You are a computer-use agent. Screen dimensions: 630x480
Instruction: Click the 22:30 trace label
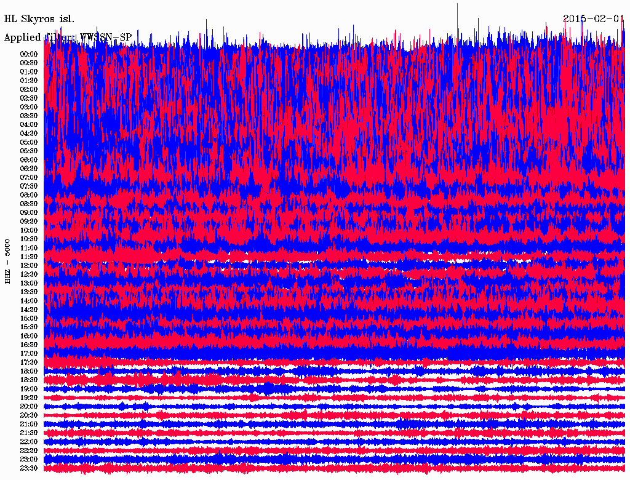pos(29,451)
